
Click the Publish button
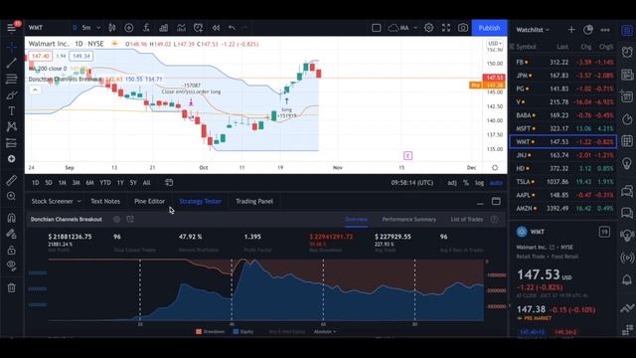(x=489, y=28)
